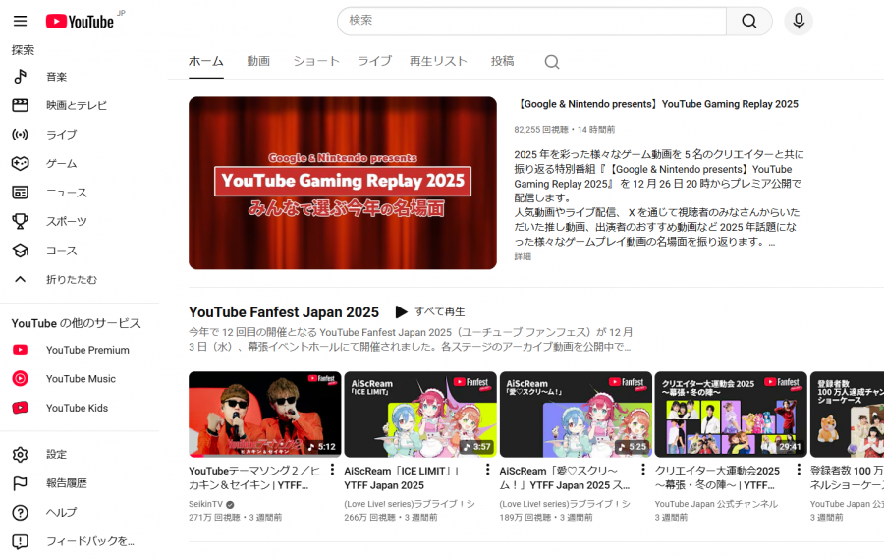
Task: Click the 検索 search input field
Action: tap(531, 21)
